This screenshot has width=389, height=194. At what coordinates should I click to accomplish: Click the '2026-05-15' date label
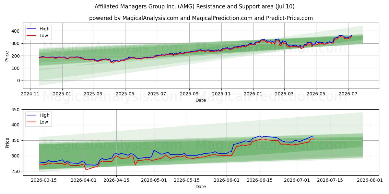[x=187, y=180]
